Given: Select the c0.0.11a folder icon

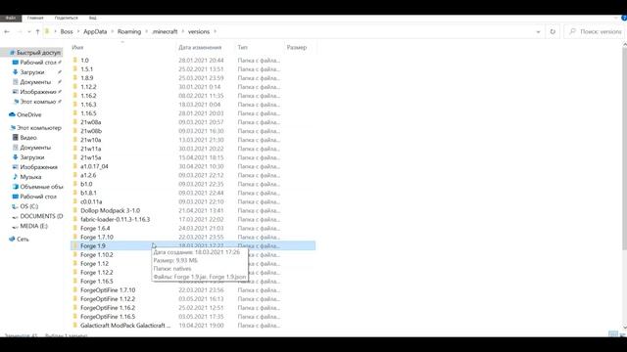Looking at the screenshot, I should 74,201.
